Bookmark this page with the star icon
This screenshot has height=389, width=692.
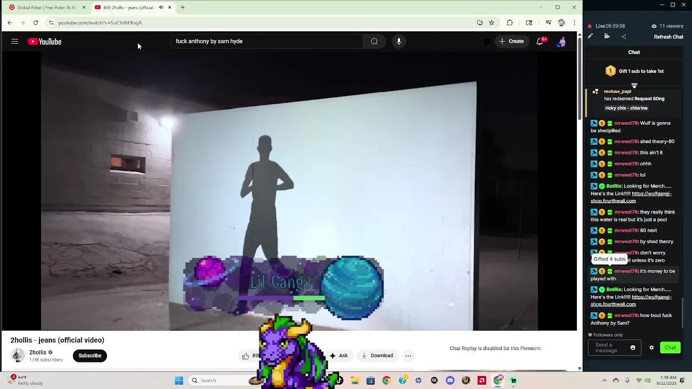491,23
